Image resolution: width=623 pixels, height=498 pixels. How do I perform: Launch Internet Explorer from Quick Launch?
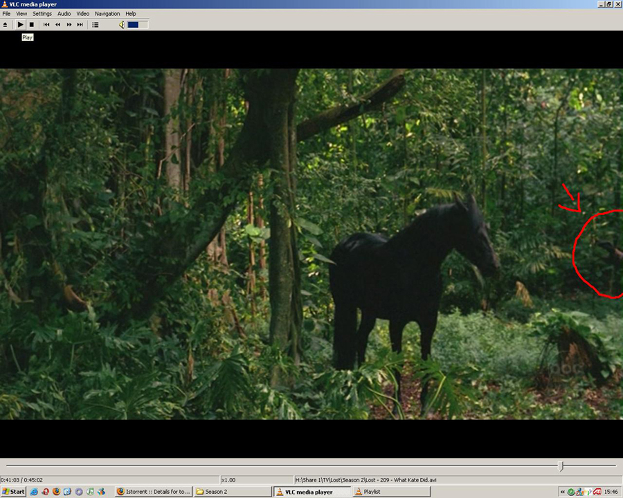click(x=34, y=492)
